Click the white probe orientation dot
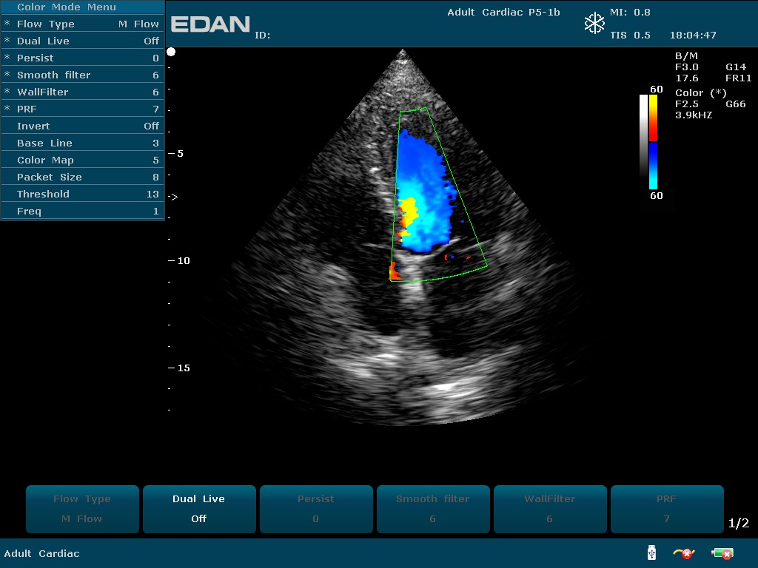758x568 pixels. (x=171, y=52)
